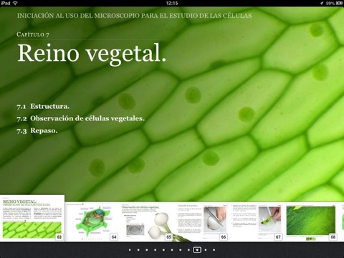
Task: Tap the Reino vegetal chapter title
Action: point(92,54)
